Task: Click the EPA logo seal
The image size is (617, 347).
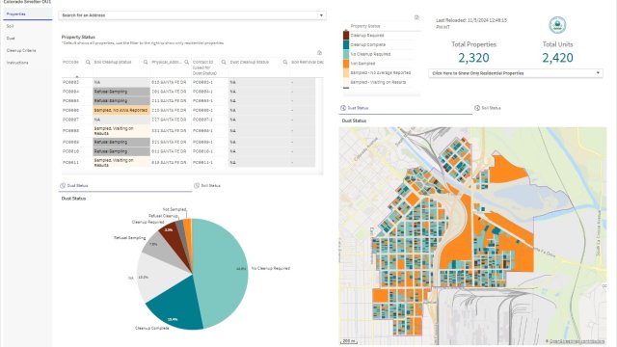Action: [557, 25]
